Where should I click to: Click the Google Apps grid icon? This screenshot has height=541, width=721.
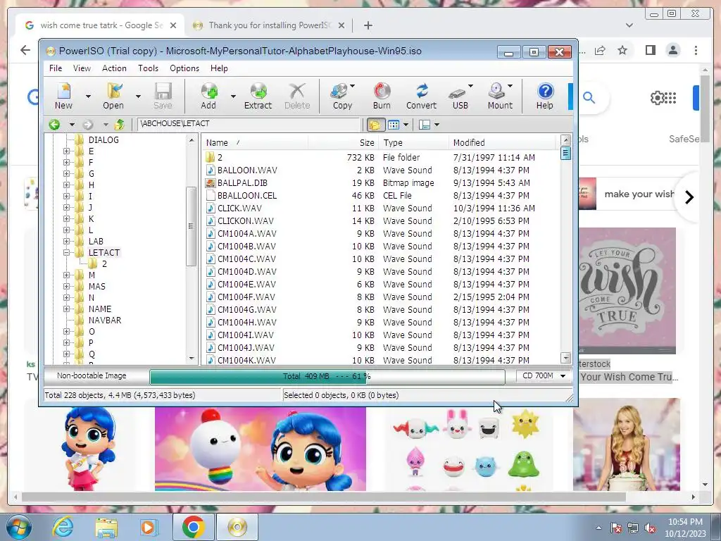point(670,97)
